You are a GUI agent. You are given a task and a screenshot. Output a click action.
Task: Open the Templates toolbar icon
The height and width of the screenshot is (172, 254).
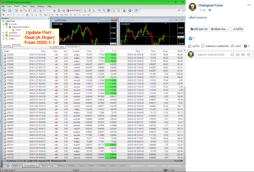point(136,10)
